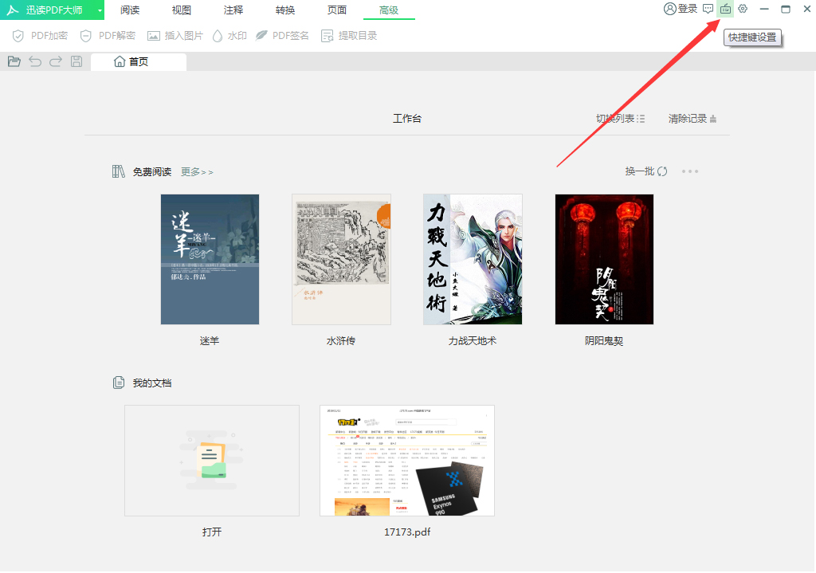This screenshot has height=573, width=816.
Task: Open the 快捷键设置 shortcut settings
Action: coord(726,10)
